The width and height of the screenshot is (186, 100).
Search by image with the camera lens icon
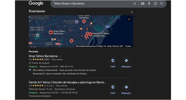(155, 4)
